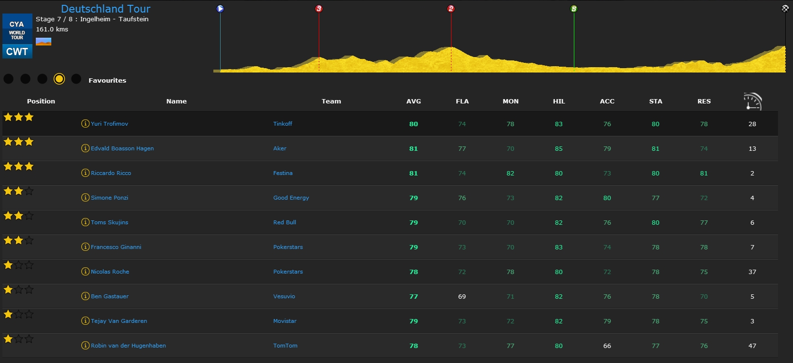Open info icon for Yuri Trofimov

pyautogui.click(x=85, y=124)
